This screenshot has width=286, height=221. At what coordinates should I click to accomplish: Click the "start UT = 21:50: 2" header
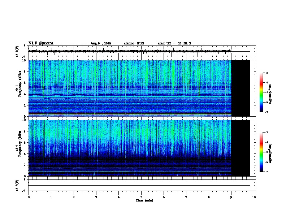[x=174, y=43]
